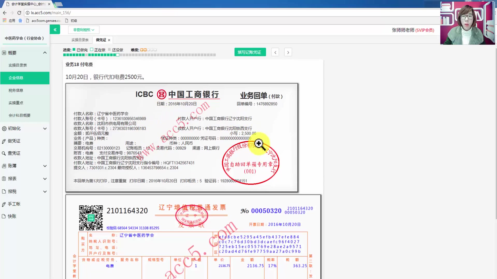Expand the 初始化 section chevron
This screenshot has width=497, height=279.
coord(45,128)
